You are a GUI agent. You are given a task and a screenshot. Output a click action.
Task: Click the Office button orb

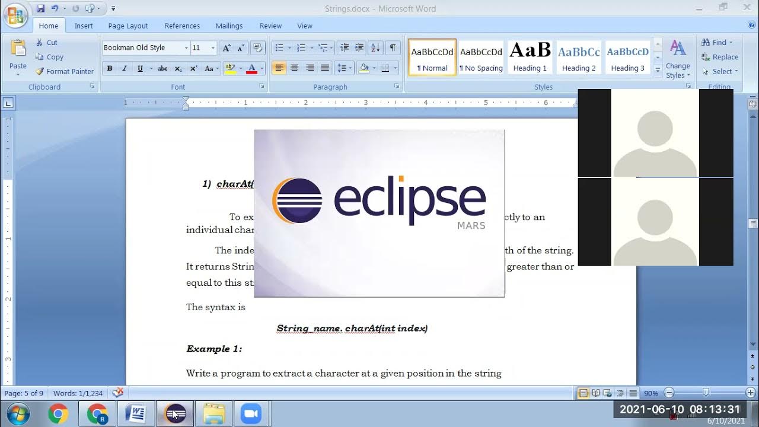point(15,15)
